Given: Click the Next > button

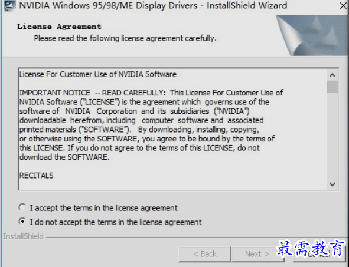Looking at the screenshot, I should click(257, 254).
